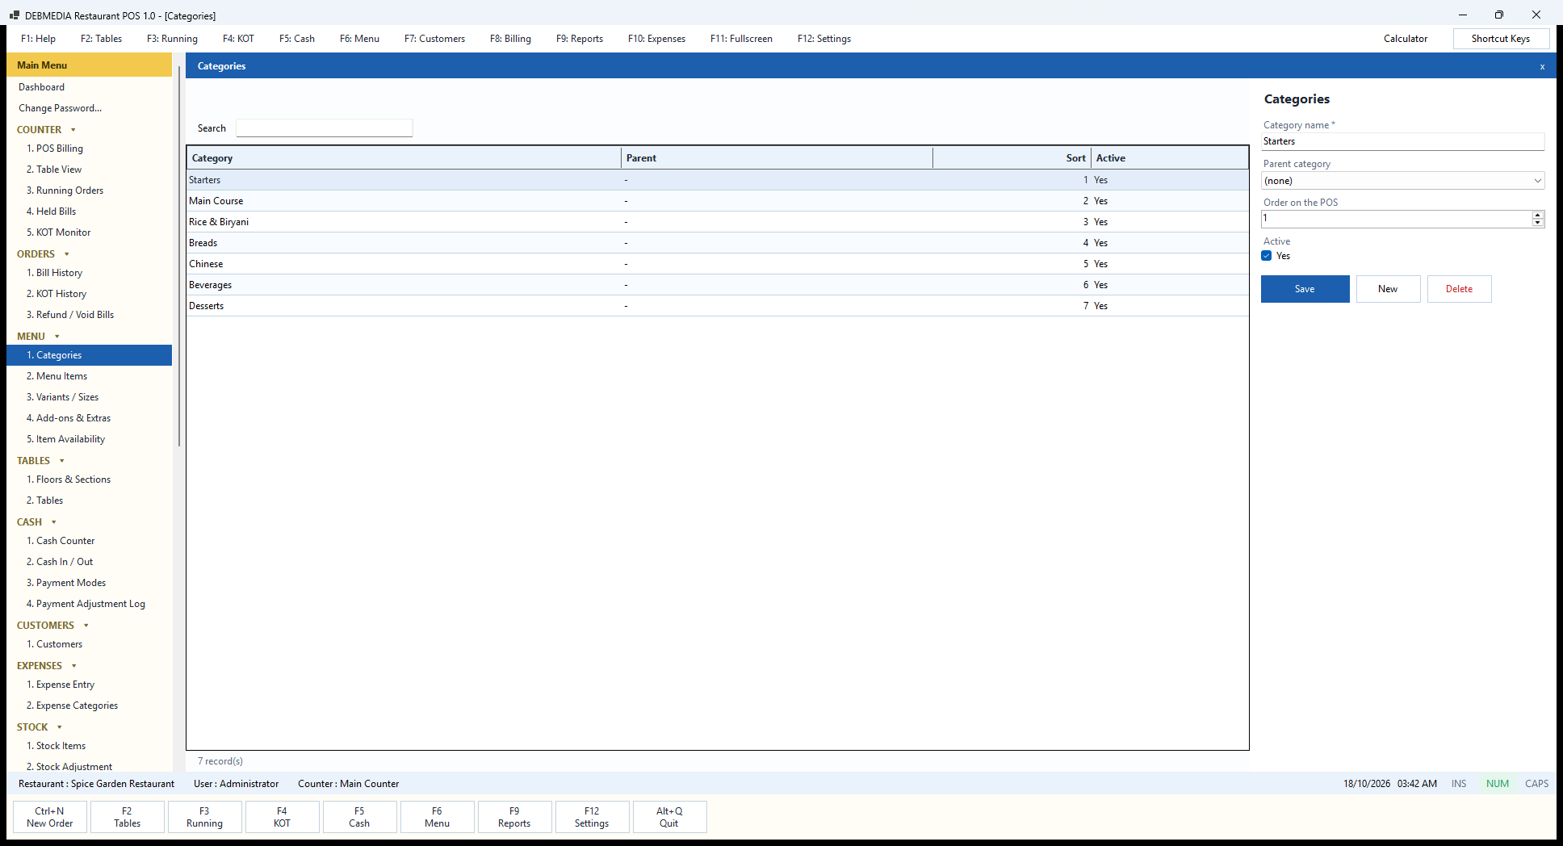Uncheck the Active Yes checkbox

[x=1266, y=256]
